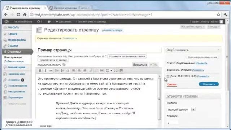
Task: Apply bold formatting in the editor toolbar
Action: (x=40, y=71)
